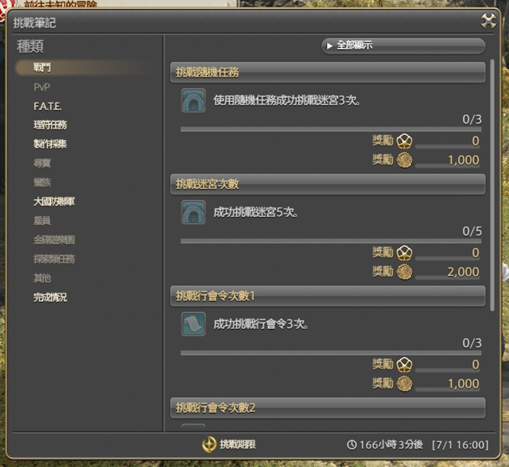This screenshot has width=509, height=467.
Task: Click the gold coin reward icon showing 2,000
Action: click(404, 272)
